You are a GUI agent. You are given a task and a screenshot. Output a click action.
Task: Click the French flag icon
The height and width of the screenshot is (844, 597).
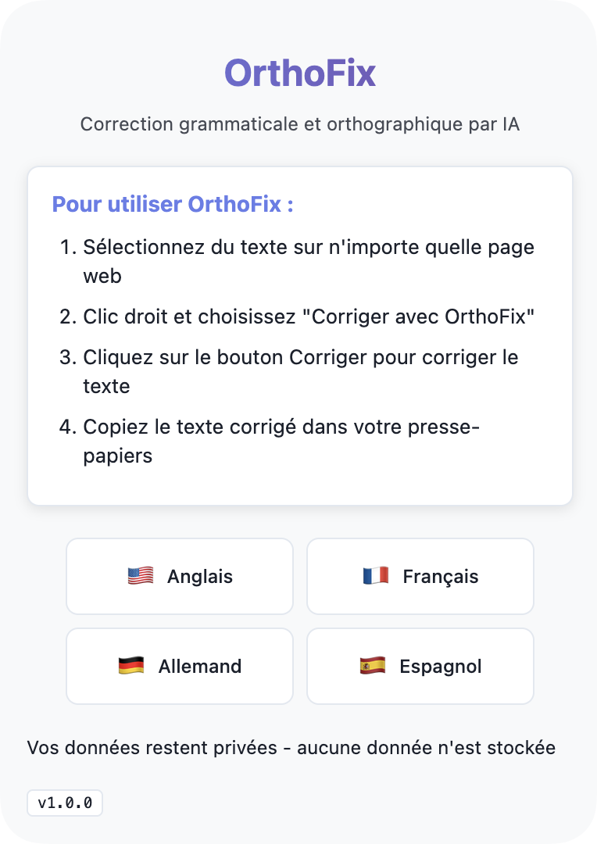(376, 577)
